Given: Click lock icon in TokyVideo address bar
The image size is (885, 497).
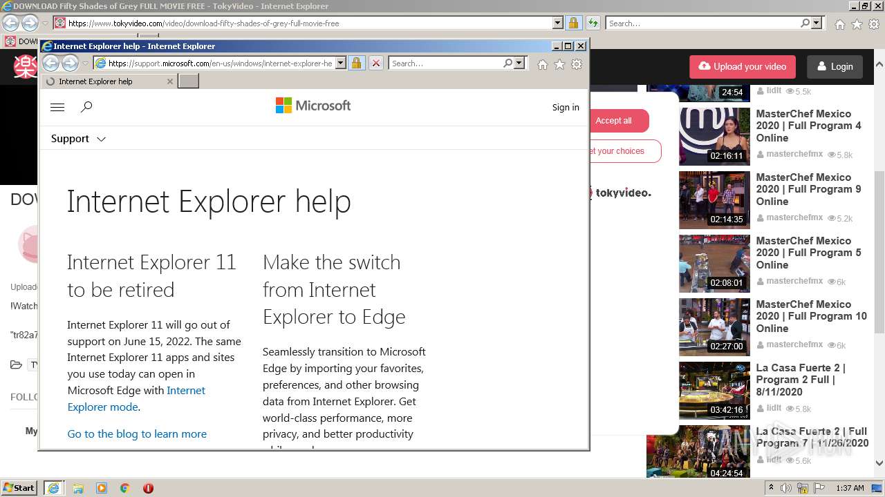Looking at the screenshot, I should (x=573, y=23).
